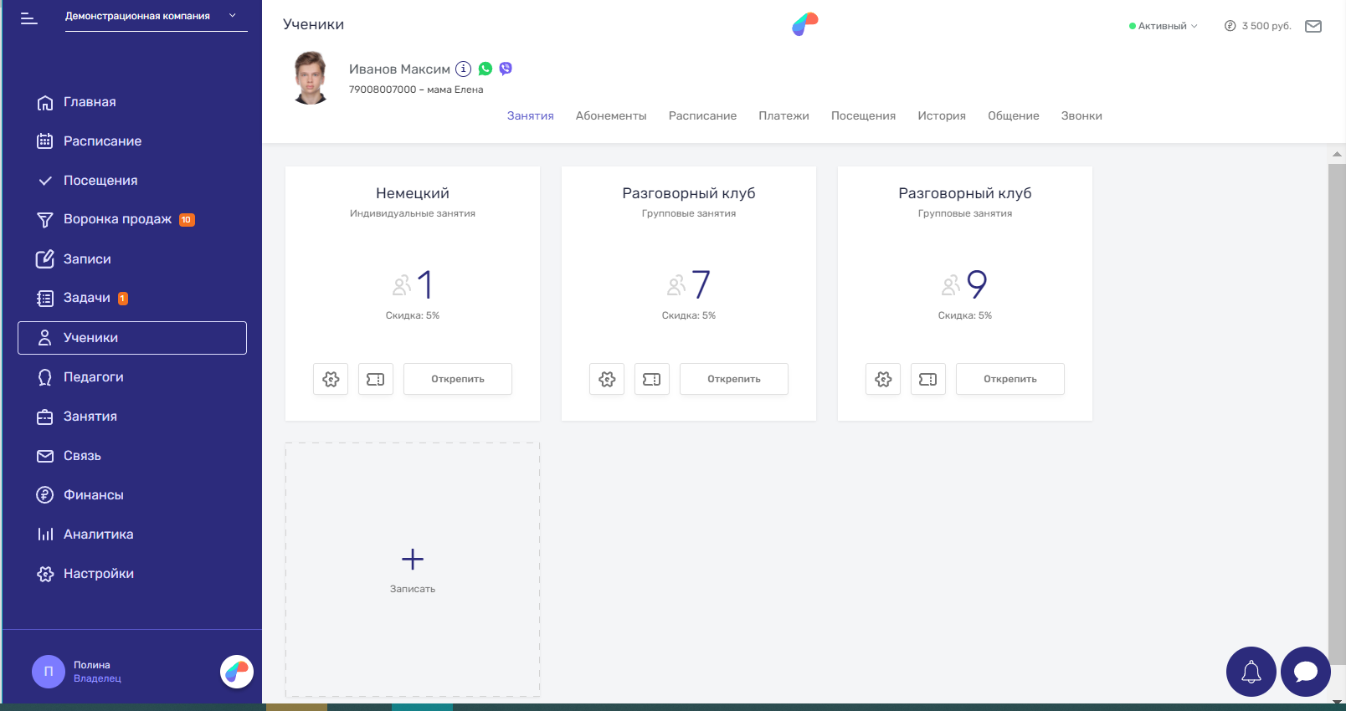Screen dimensions: 1346x711
Task: Click the Viber icon beside the student name
Action: pos(506,69)
